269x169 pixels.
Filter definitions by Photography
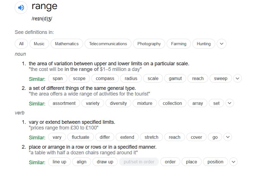pyautogui.click(x=149, y=44)
